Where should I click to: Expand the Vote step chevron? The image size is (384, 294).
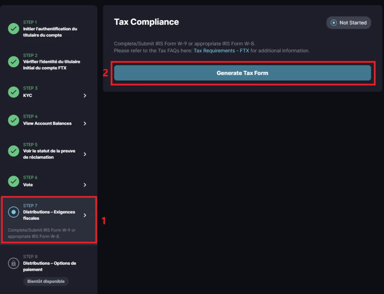tap(85, 185)
